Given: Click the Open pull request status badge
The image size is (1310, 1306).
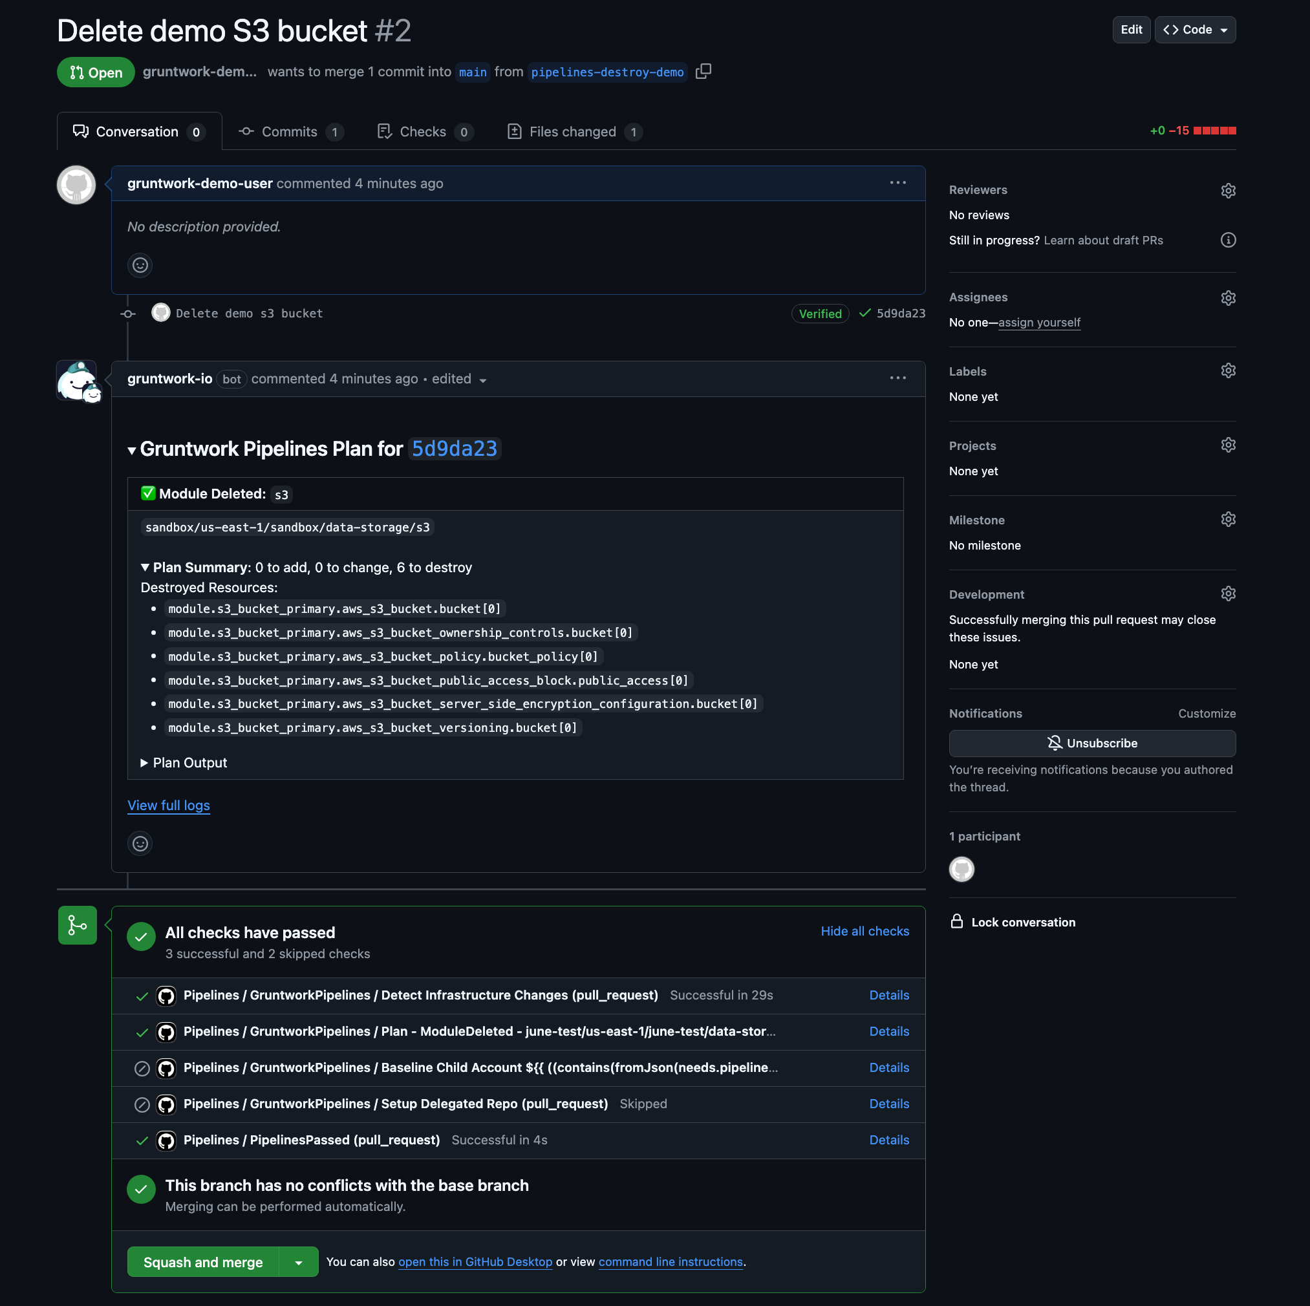Looking at the screenshot, I should point(96,72).
